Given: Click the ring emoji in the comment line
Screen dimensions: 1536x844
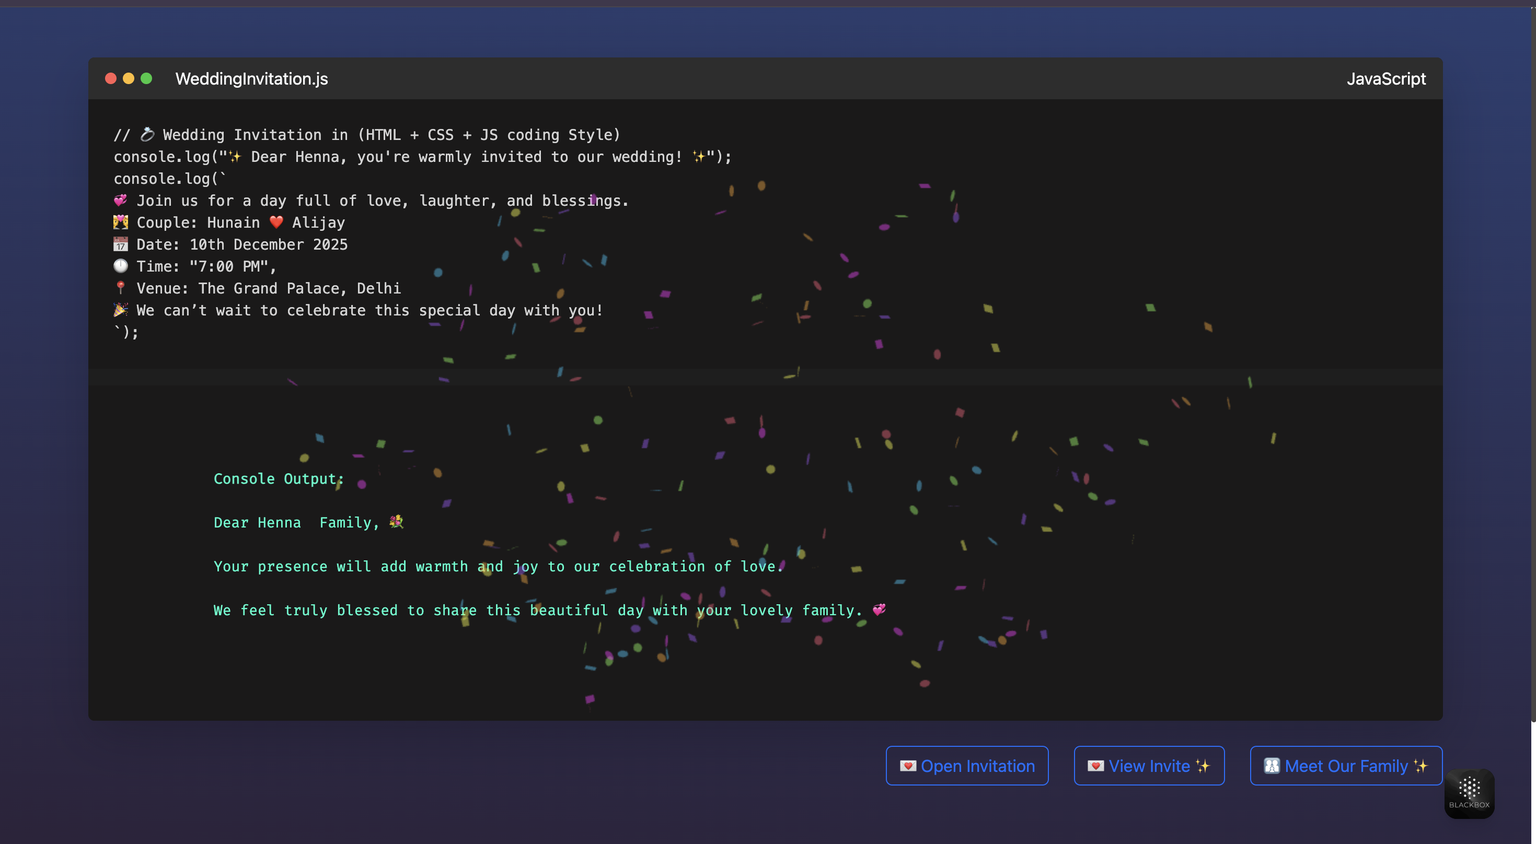Looking at the screenshot, I should click(147, 135).
